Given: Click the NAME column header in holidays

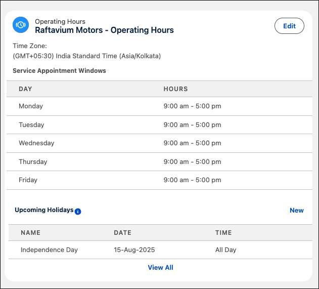Looking at the screenshot, I should tap(30, 233).
